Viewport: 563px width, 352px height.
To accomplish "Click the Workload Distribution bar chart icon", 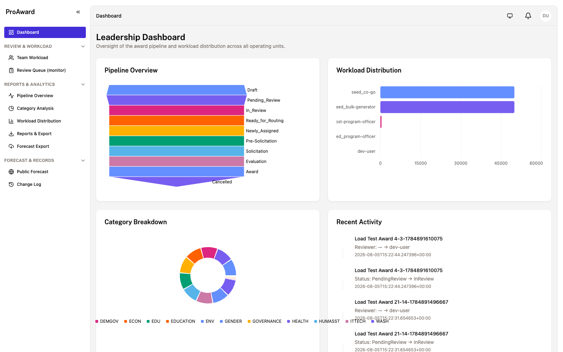I will click(x=11, y=121).
